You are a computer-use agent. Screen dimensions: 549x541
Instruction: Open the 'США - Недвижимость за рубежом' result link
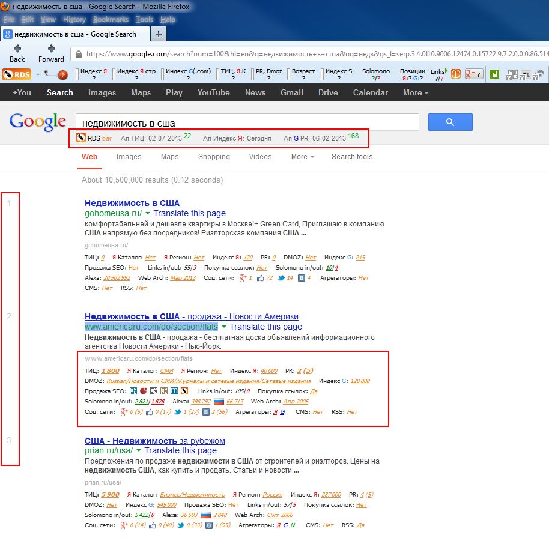(154, 440)
